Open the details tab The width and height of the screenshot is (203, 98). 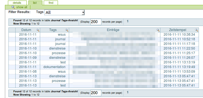[x=17, y=3]
